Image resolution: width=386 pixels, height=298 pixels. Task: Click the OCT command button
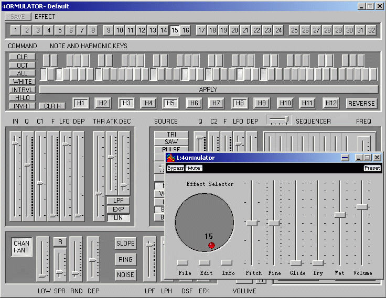[23, 65]
